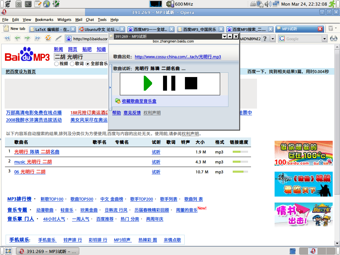This screenshot has width=340, height=255.
Task: Click the link speed bar for the 4.3 M song
Action: click(x=240, y=162)
